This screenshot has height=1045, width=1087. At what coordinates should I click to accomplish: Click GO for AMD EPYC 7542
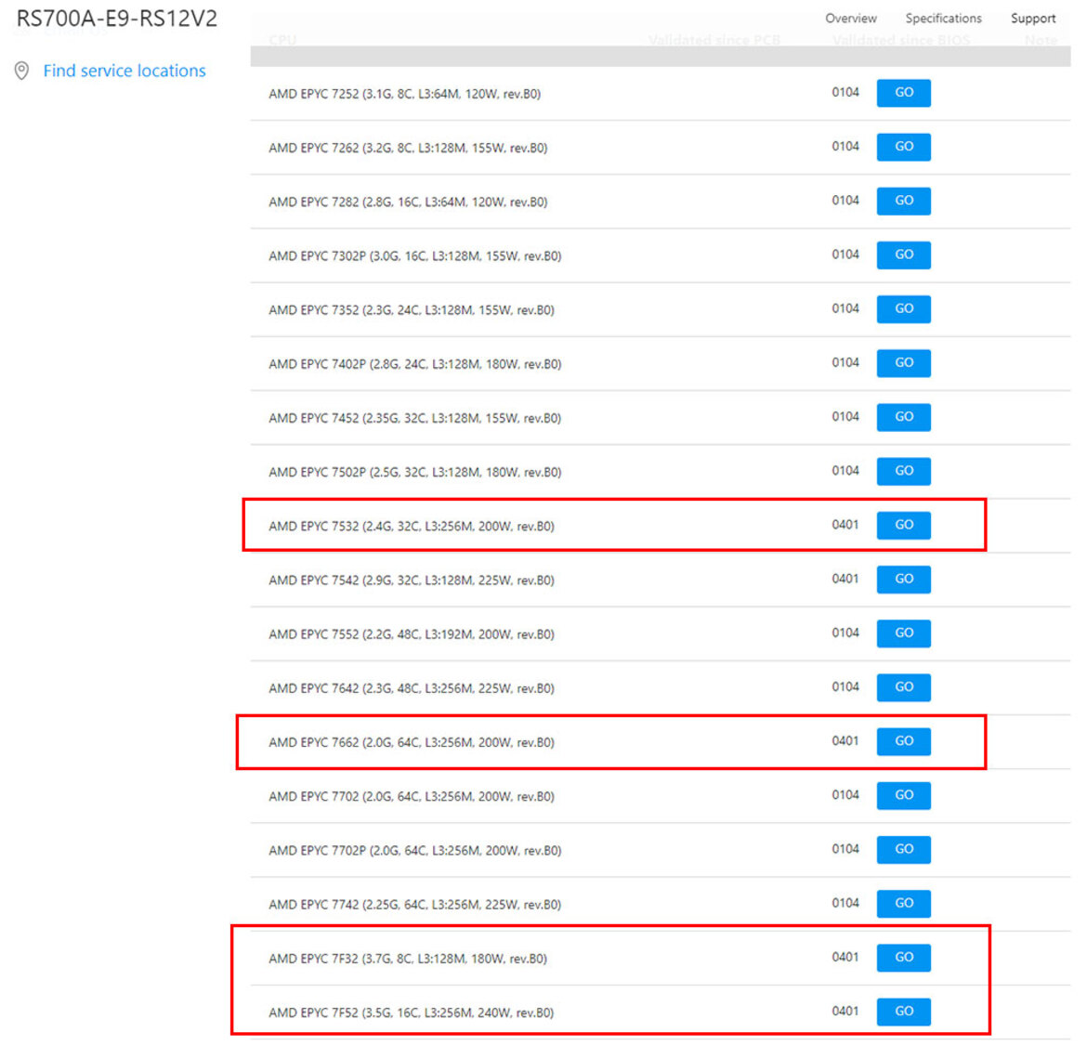(903, 580)
